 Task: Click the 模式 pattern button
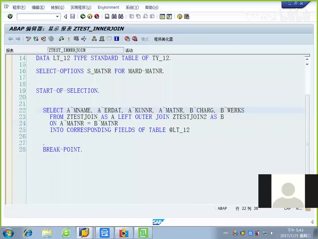click(x=145, y=39)
